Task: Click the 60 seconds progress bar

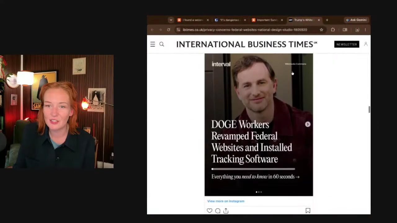Action: 253,169
